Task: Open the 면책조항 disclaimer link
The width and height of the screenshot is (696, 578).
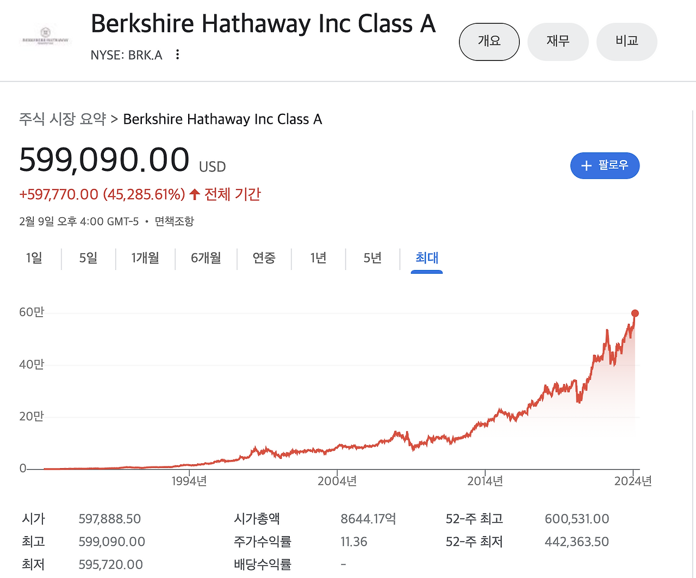Action: 174,222
